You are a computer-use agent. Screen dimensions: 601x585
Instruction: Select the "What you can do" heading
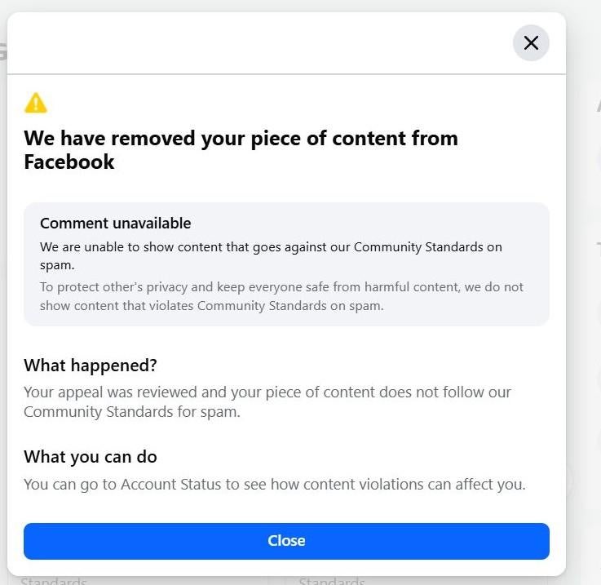[x=90, y=456]
